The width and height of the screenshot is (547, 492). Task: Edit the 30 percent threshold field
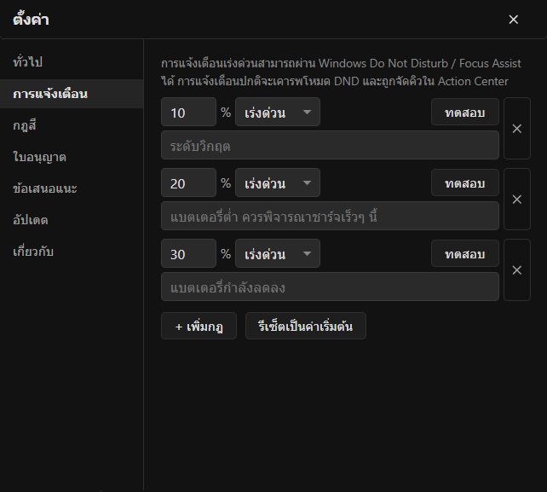point(189,253)
